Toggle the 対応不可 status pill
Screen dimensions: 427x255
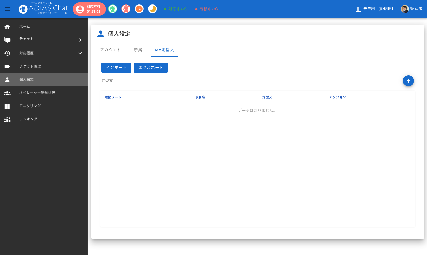pyautogui.click(x=89, y=9)
